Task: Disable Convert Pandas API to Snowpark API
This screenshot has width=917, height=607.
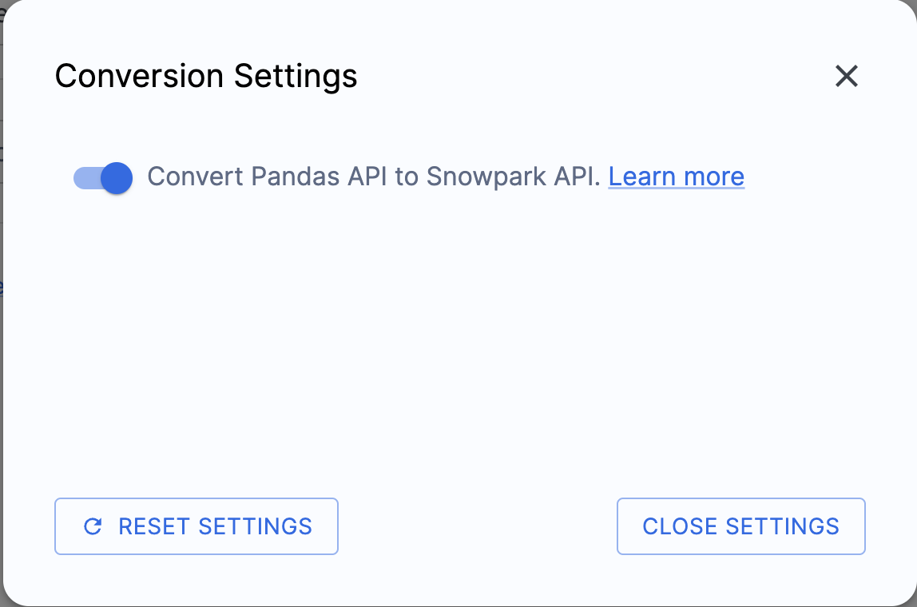Action: tap(102, 178)
